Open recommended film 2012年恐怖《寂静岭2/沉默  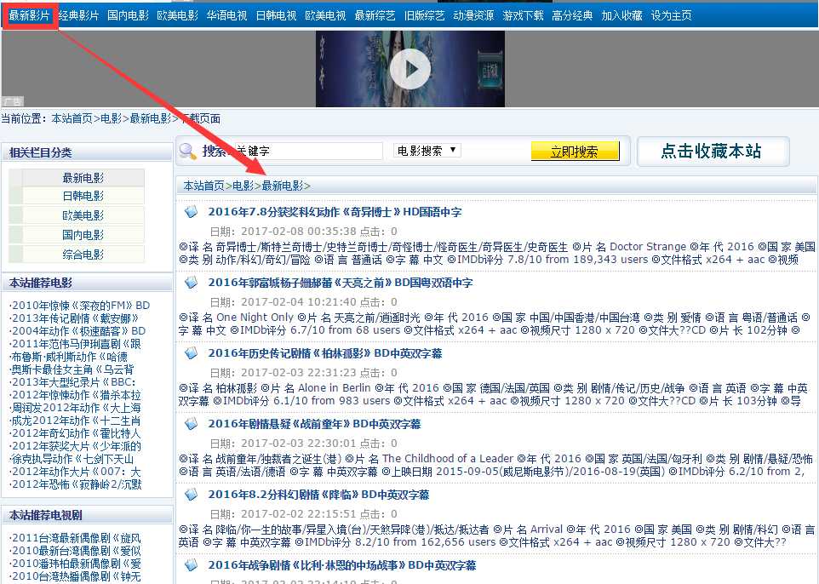click(x=75, y=484)
